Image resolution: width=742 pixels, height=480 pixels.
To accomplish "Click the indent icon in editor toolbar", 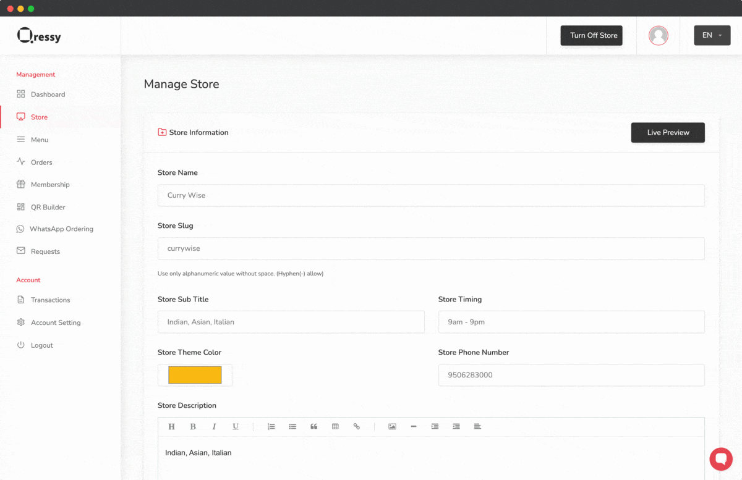I will 435,426.
